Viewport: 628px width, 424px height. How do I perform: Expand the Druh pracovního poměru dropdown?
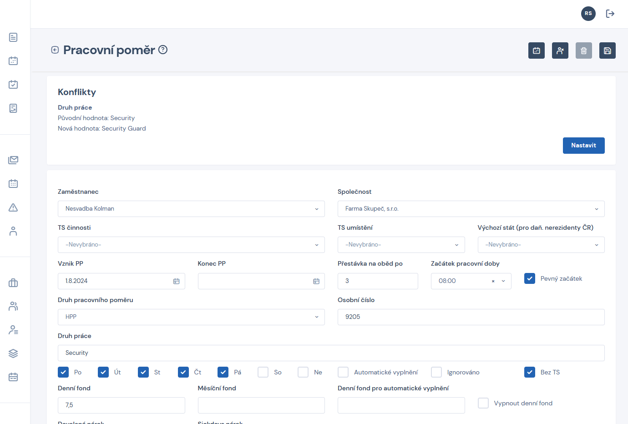pyautogui.click(x=191, y=317)
